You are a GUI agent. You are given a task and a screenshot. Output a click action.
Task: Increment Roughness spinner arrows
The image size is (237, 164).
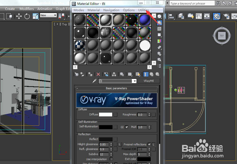149,115
